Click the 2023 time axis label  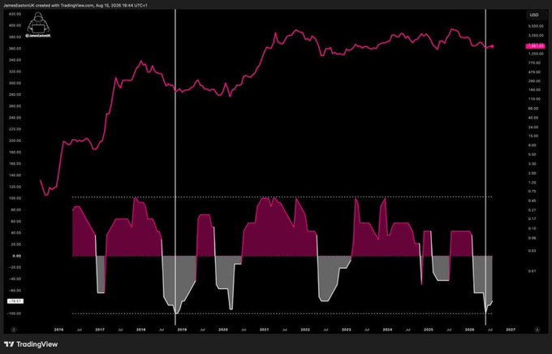(x=347, y=330)
